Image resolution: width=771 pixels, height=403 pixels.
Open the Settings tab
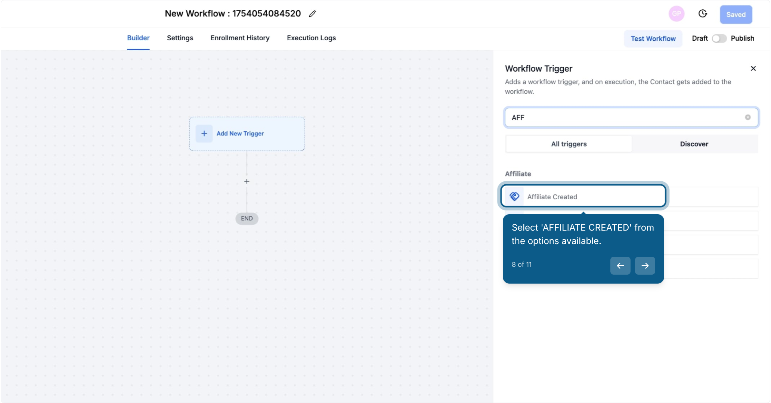tap(180, 38)
